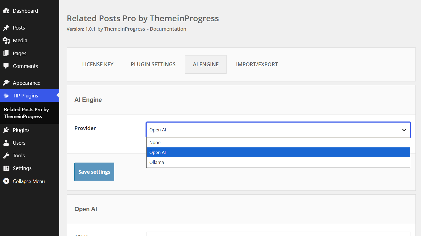
Task: Click the Dashboard gauge icon
Action: point(6,11)
